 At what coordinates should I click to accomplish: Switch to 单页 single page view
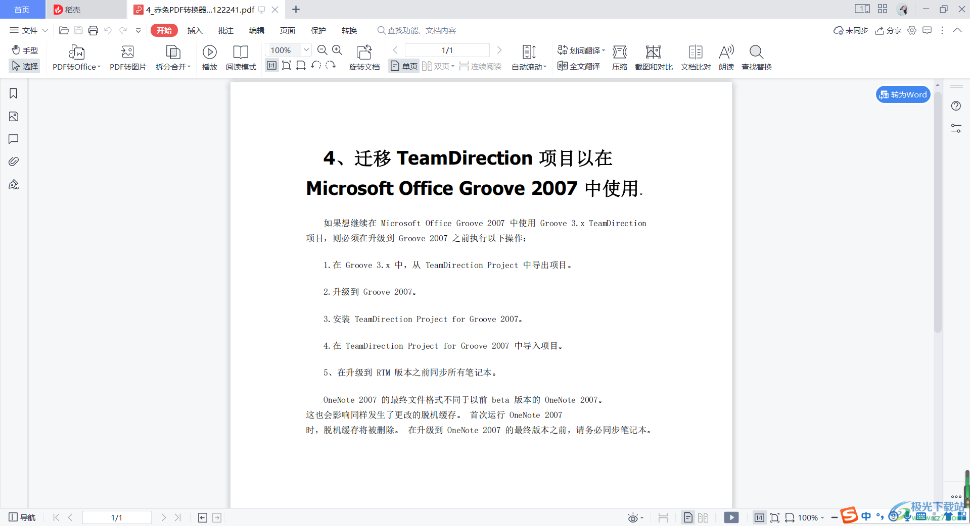pyautogui.click(x=404, y=66)
